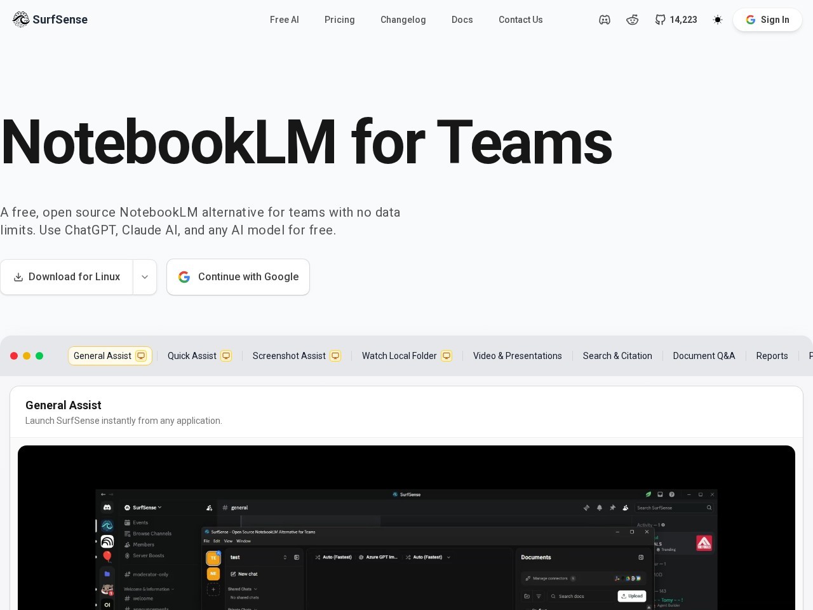Click the "A free, open source NotebookLM alternative" paragraph

(200, 221)
